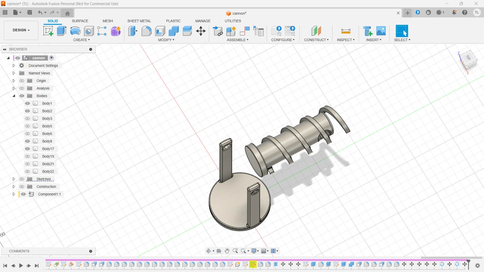Screen dimensions: 484x272
Task: Collapse the Bodies folder
Action: (x=14, y=96)
